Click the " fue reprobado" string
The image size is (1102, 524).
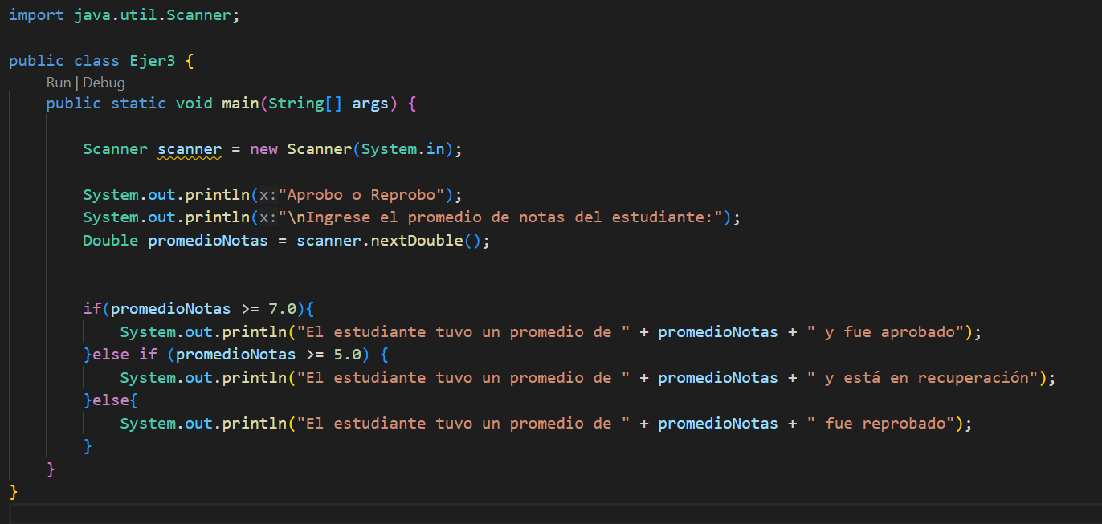click(x=881, y=424)
